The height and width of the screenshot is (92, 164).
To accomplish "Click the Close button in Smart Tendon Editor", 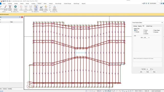I will pyautogui.click(x=154, y=72).
